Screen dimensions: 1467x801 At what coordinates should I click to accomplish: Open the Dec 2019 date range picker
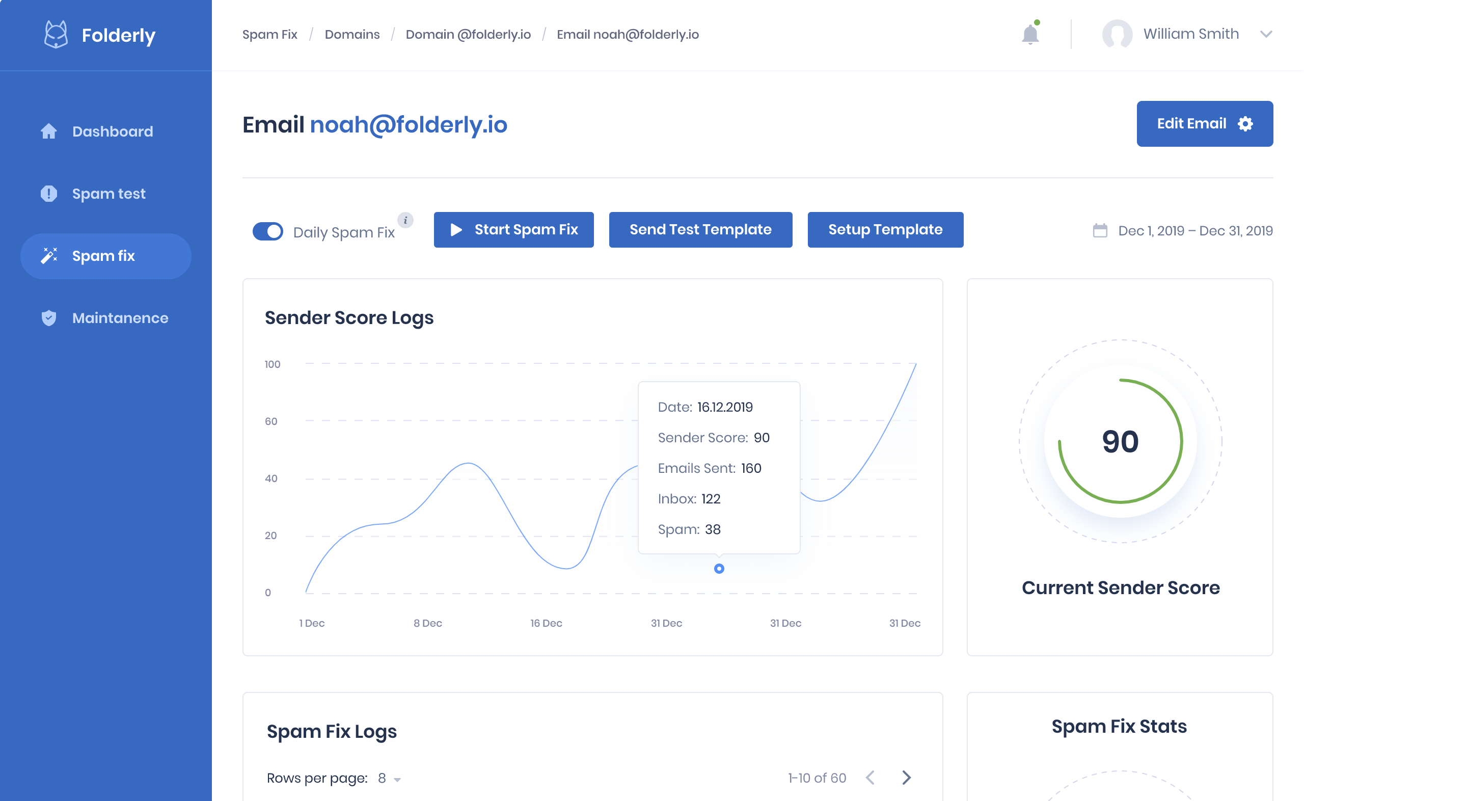(x=1195, y=231)
